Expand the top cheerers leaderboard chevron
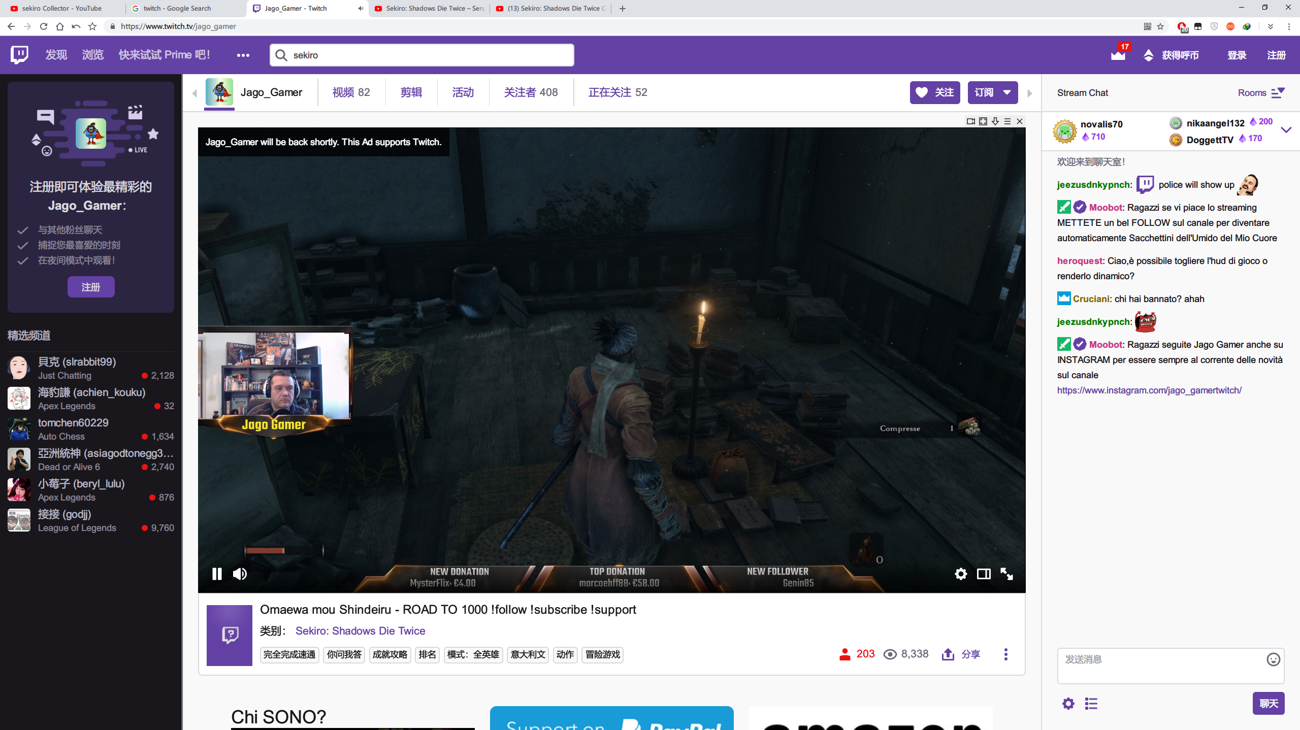The width and height of the screenshot is (1300, 730). point(1286,130)
